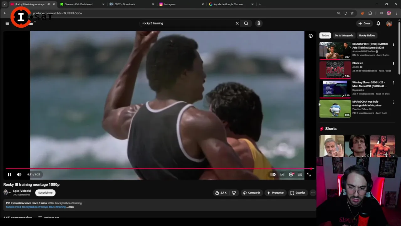Screen dimensions: 401x226
Task: Click the Compartir share button
Action: [251, 193]
